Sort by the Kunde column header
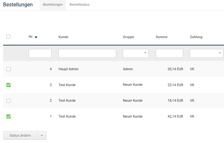224x143 pixels. [63, 37]
